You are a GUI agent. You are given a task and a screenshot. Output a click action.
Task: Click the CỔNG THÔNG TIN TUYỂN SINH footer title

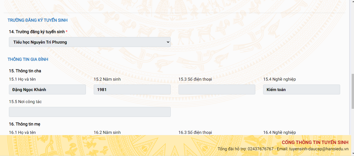coord(315,142)
